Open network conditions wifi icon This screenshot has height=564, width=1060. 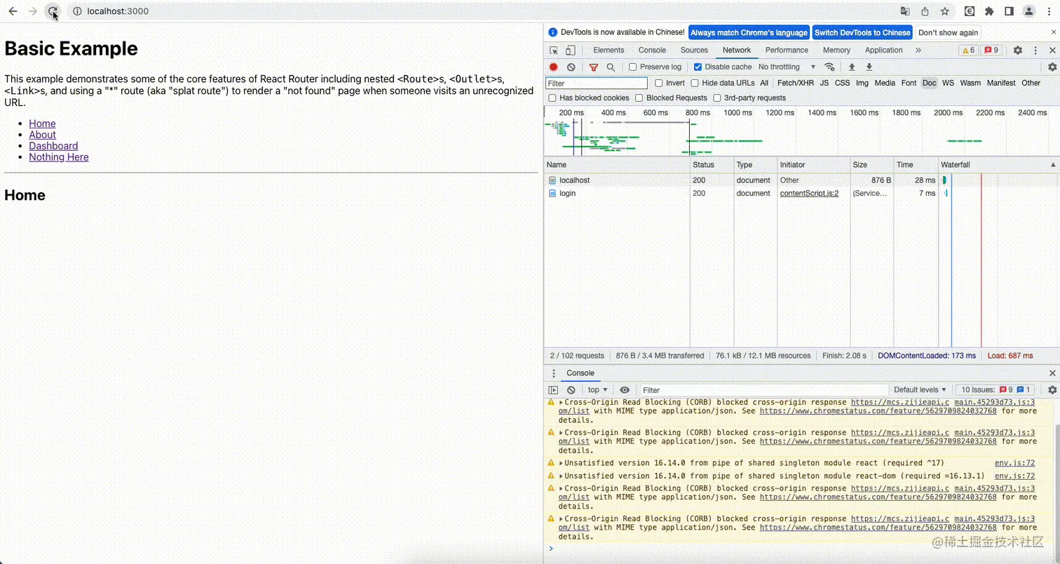pyautogui.click(x=829, y=67)
